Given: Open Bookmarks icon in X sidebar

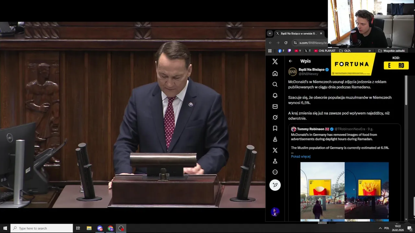Looking at the screenshot, I should (x=275, y=128).
